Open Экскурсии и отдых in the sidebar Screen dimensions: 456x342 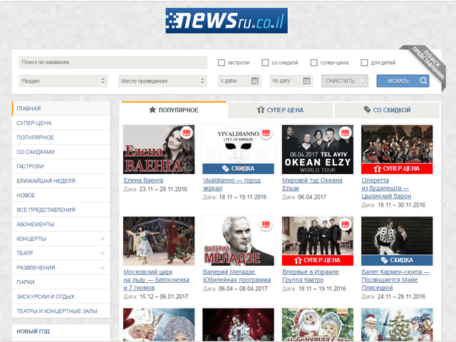61,296
